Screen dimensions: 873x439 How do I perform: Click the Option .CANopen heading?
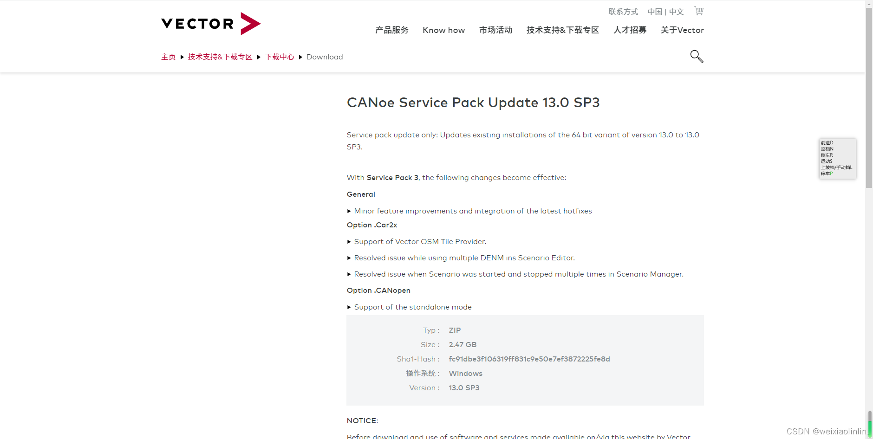coord(378,291)
